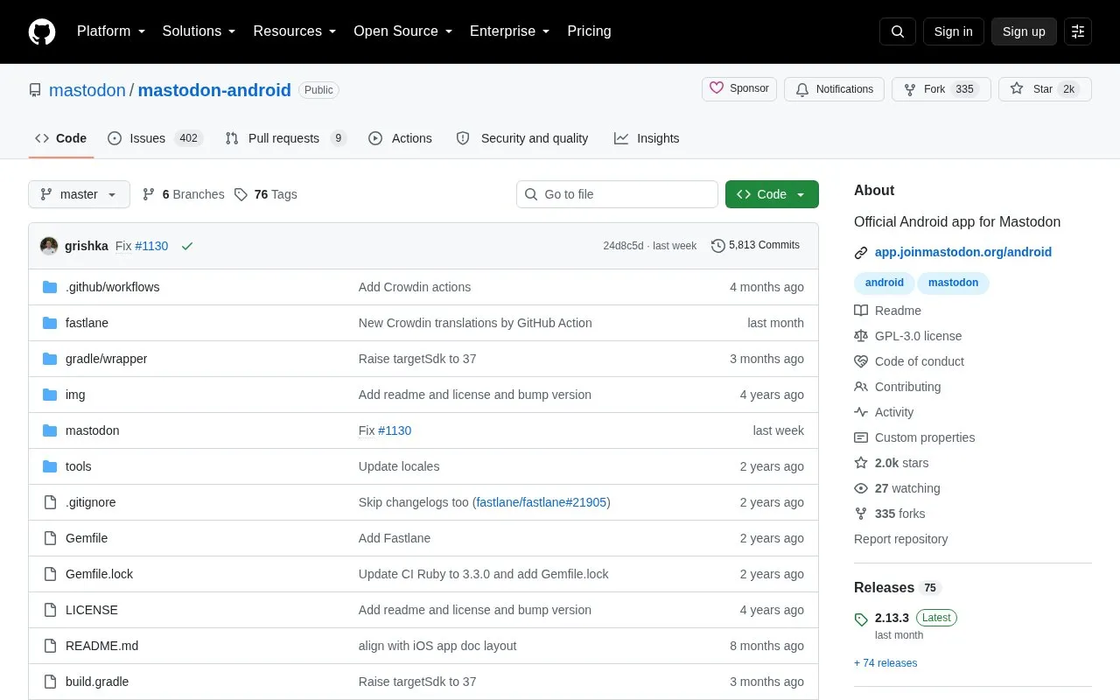Go to the GitHub homepage logo
This screenshot has height=700, width=1120.
[42, 31]
